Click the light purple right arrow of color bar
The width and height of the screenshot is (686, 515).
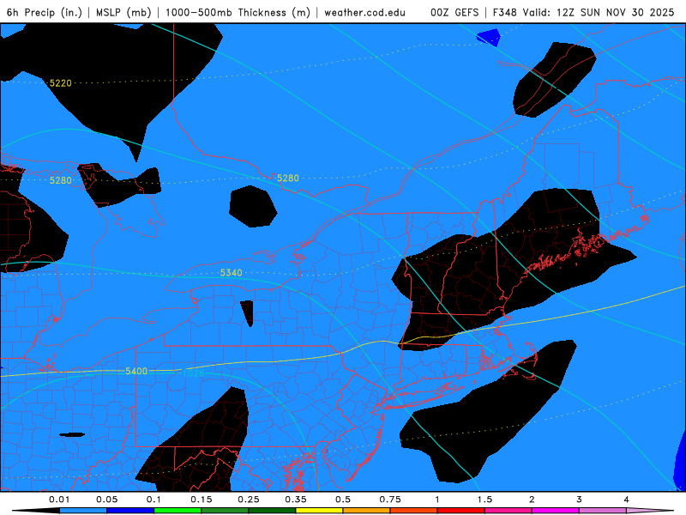point(650,511)
